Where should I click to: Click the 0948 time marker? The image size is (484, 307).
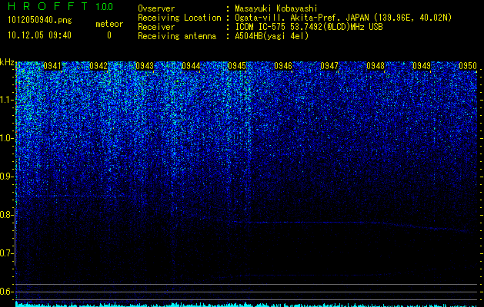coord(376,66)
